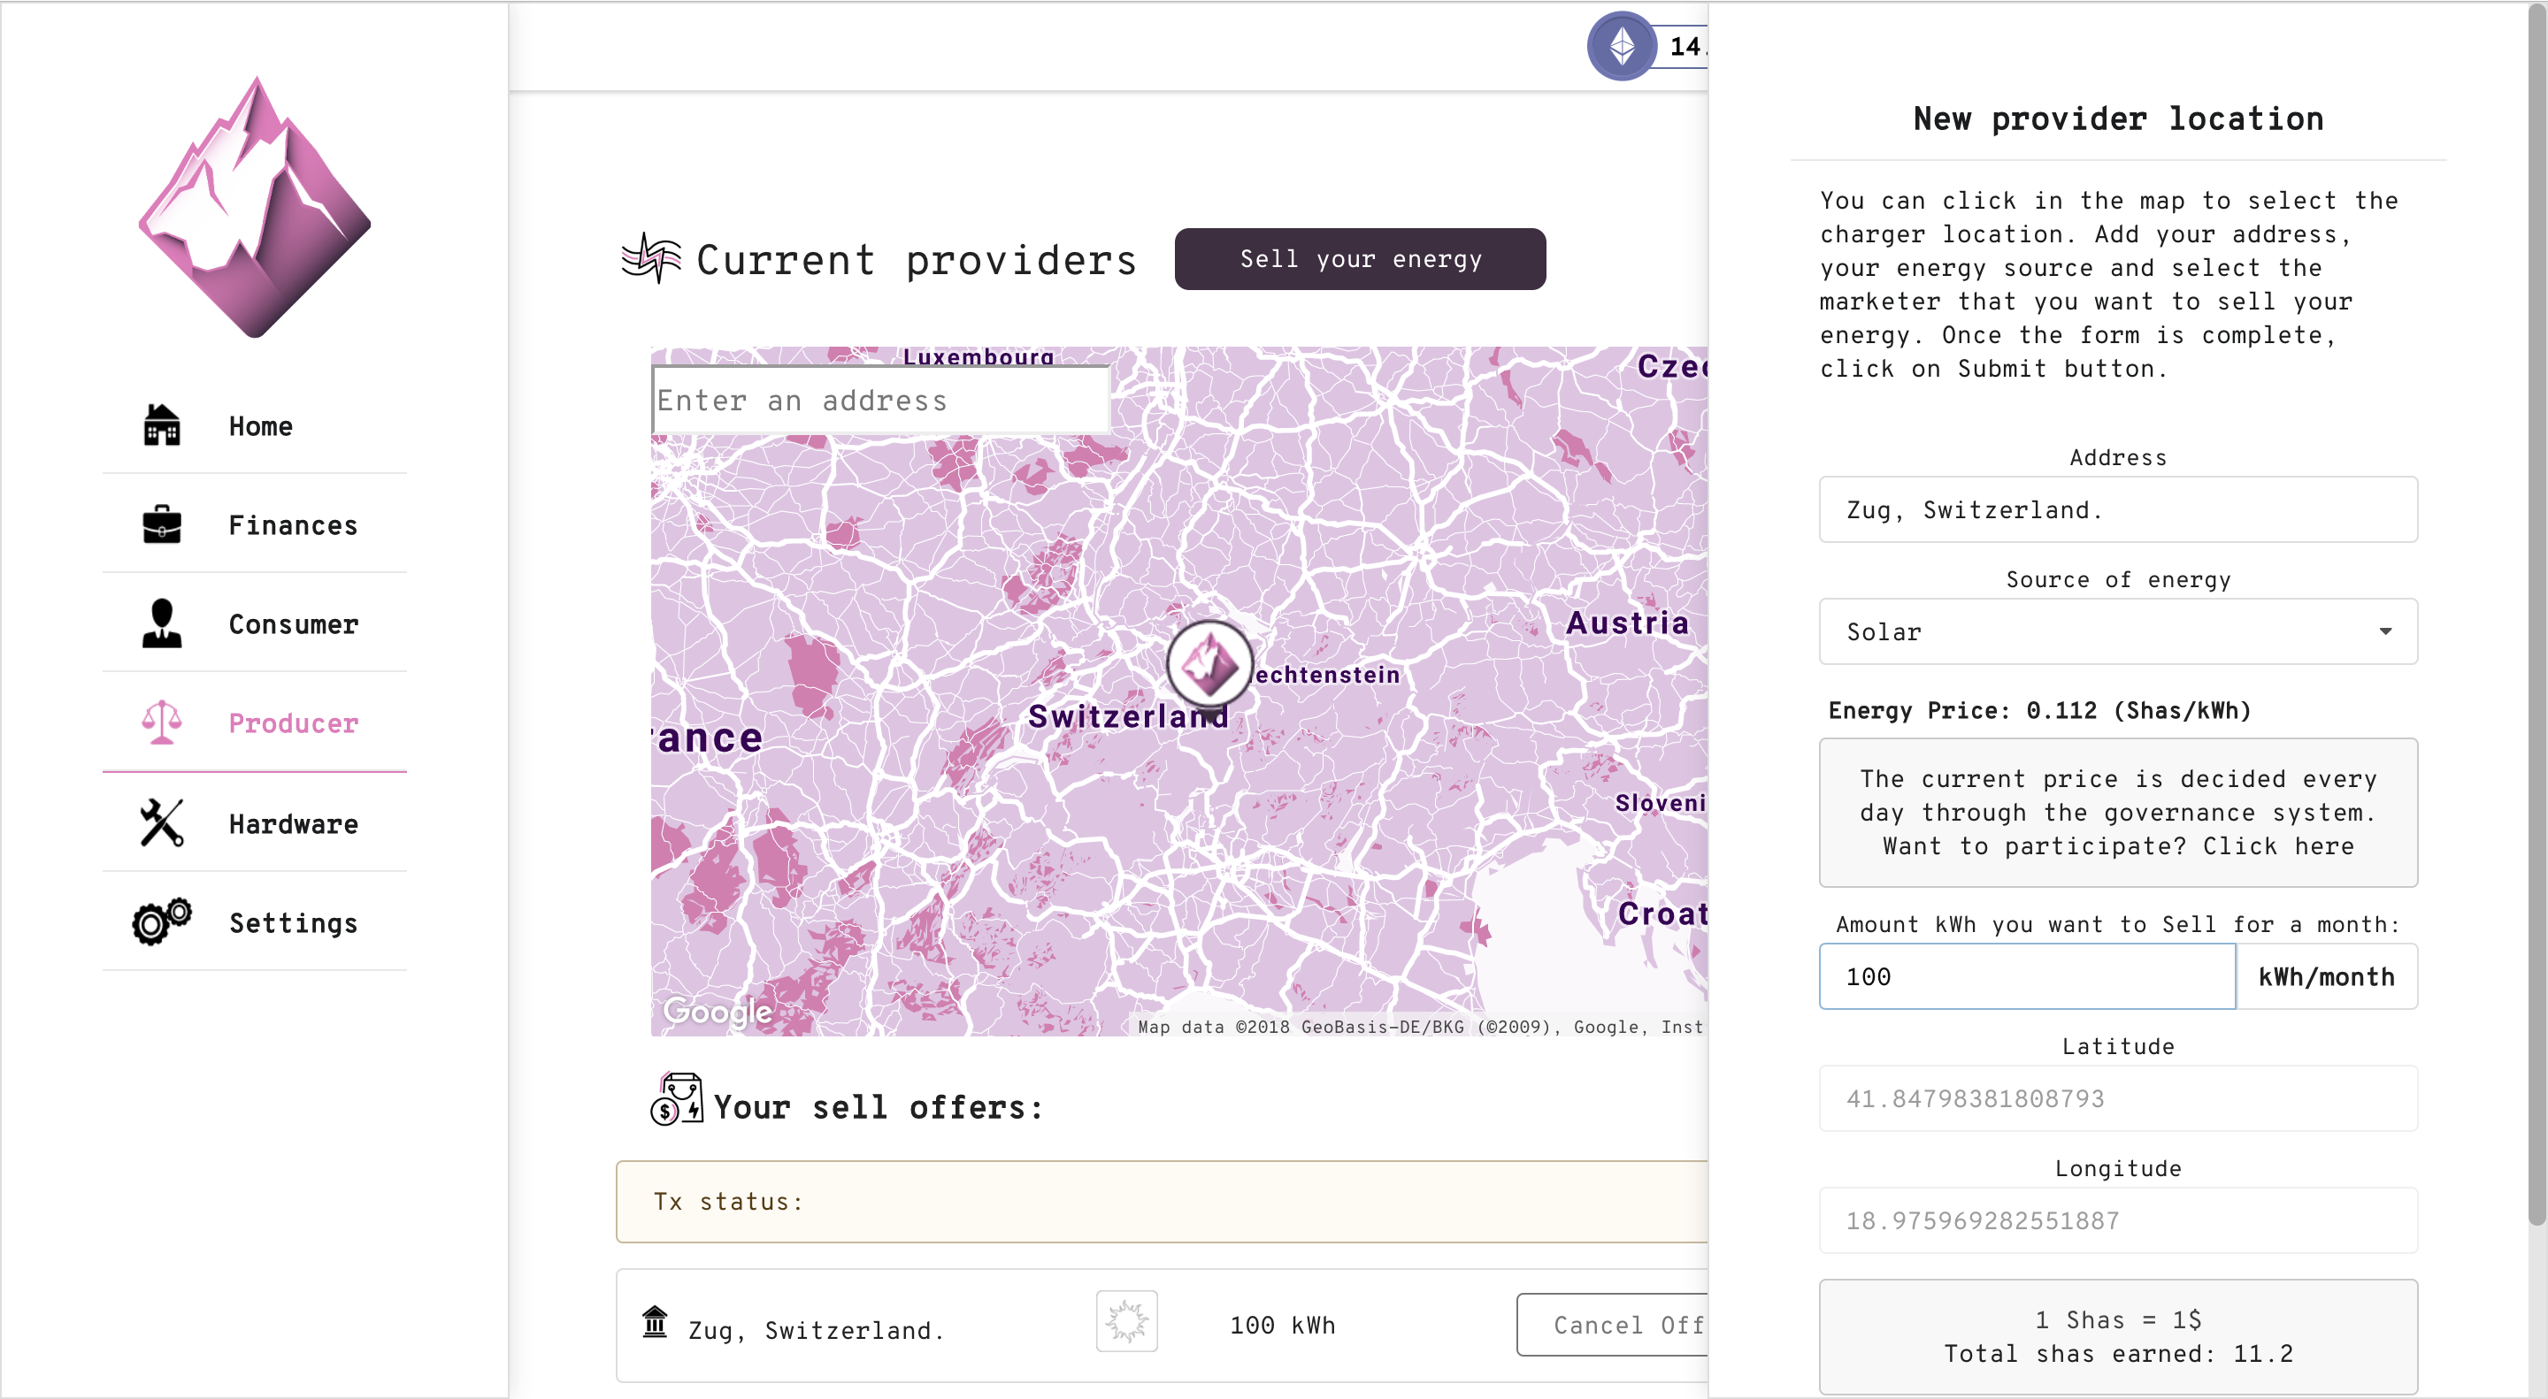
Task: Click the Longitude field
Action: click(x=2118, y=1220)
